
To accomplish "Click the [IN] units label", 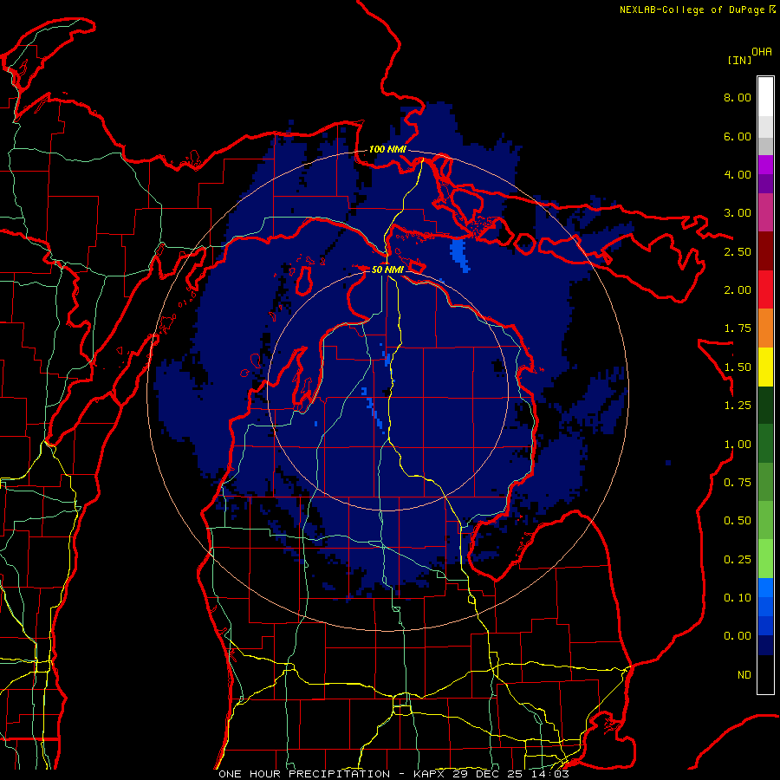I will [x=740, y=60].
